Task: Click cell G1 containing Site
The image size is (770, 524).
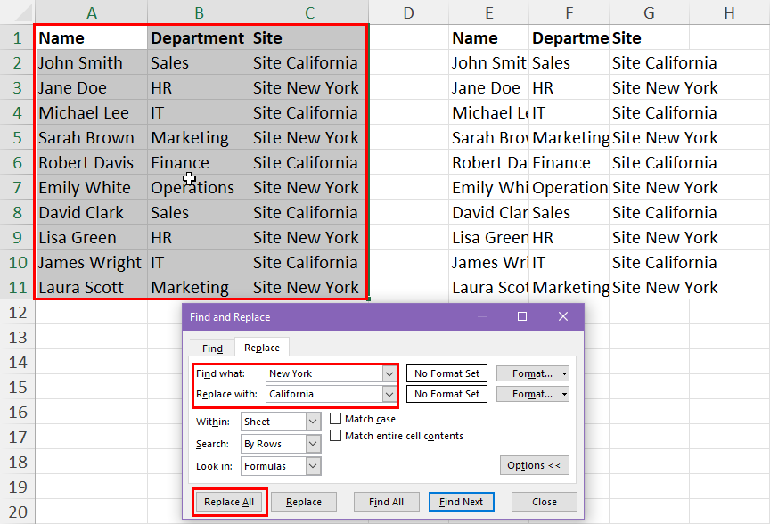Action: point(649,37)
